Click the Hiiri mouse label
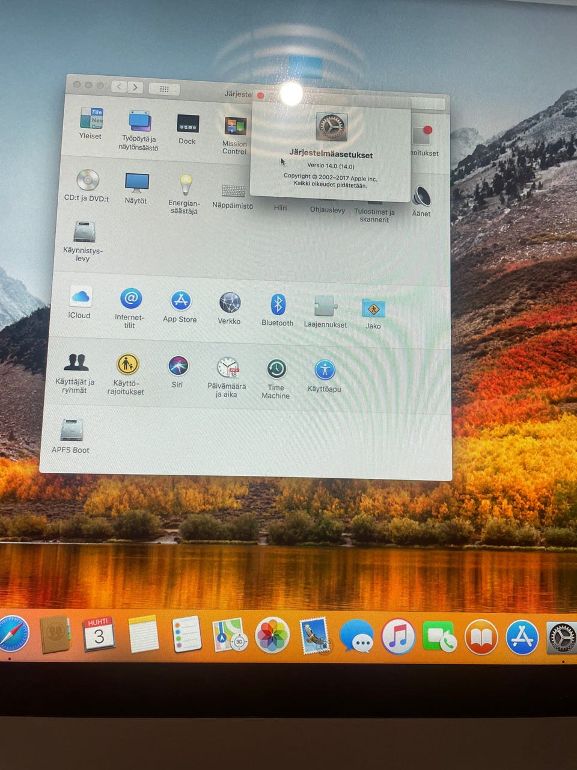The height and width of the screenshot is (770, 577). tap(281, 208)
